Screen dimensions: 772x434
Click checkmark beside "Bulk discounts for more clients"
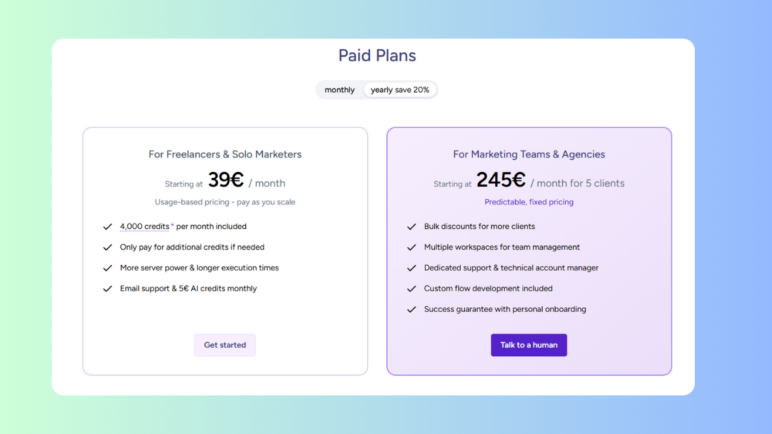coord(411,226)
